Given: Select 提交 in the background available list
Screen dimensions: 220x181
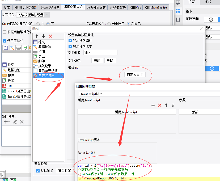Looking at the screenshot, I should click(17, 65).
